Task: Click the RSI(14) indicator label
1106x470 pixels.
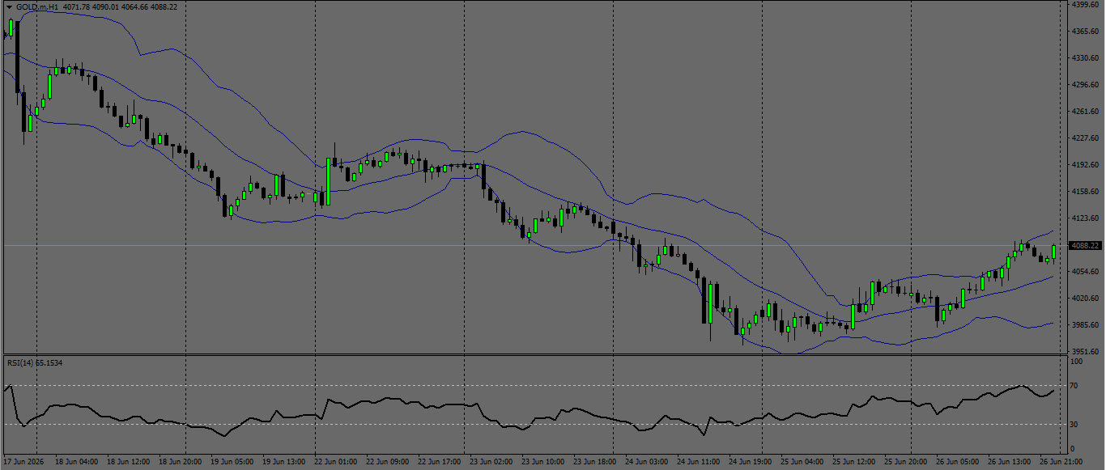Action: (22, 363)
